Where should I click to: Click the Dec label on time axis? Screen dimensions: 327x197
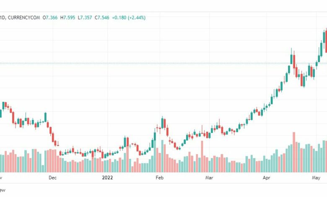click(x=52, y=178)
